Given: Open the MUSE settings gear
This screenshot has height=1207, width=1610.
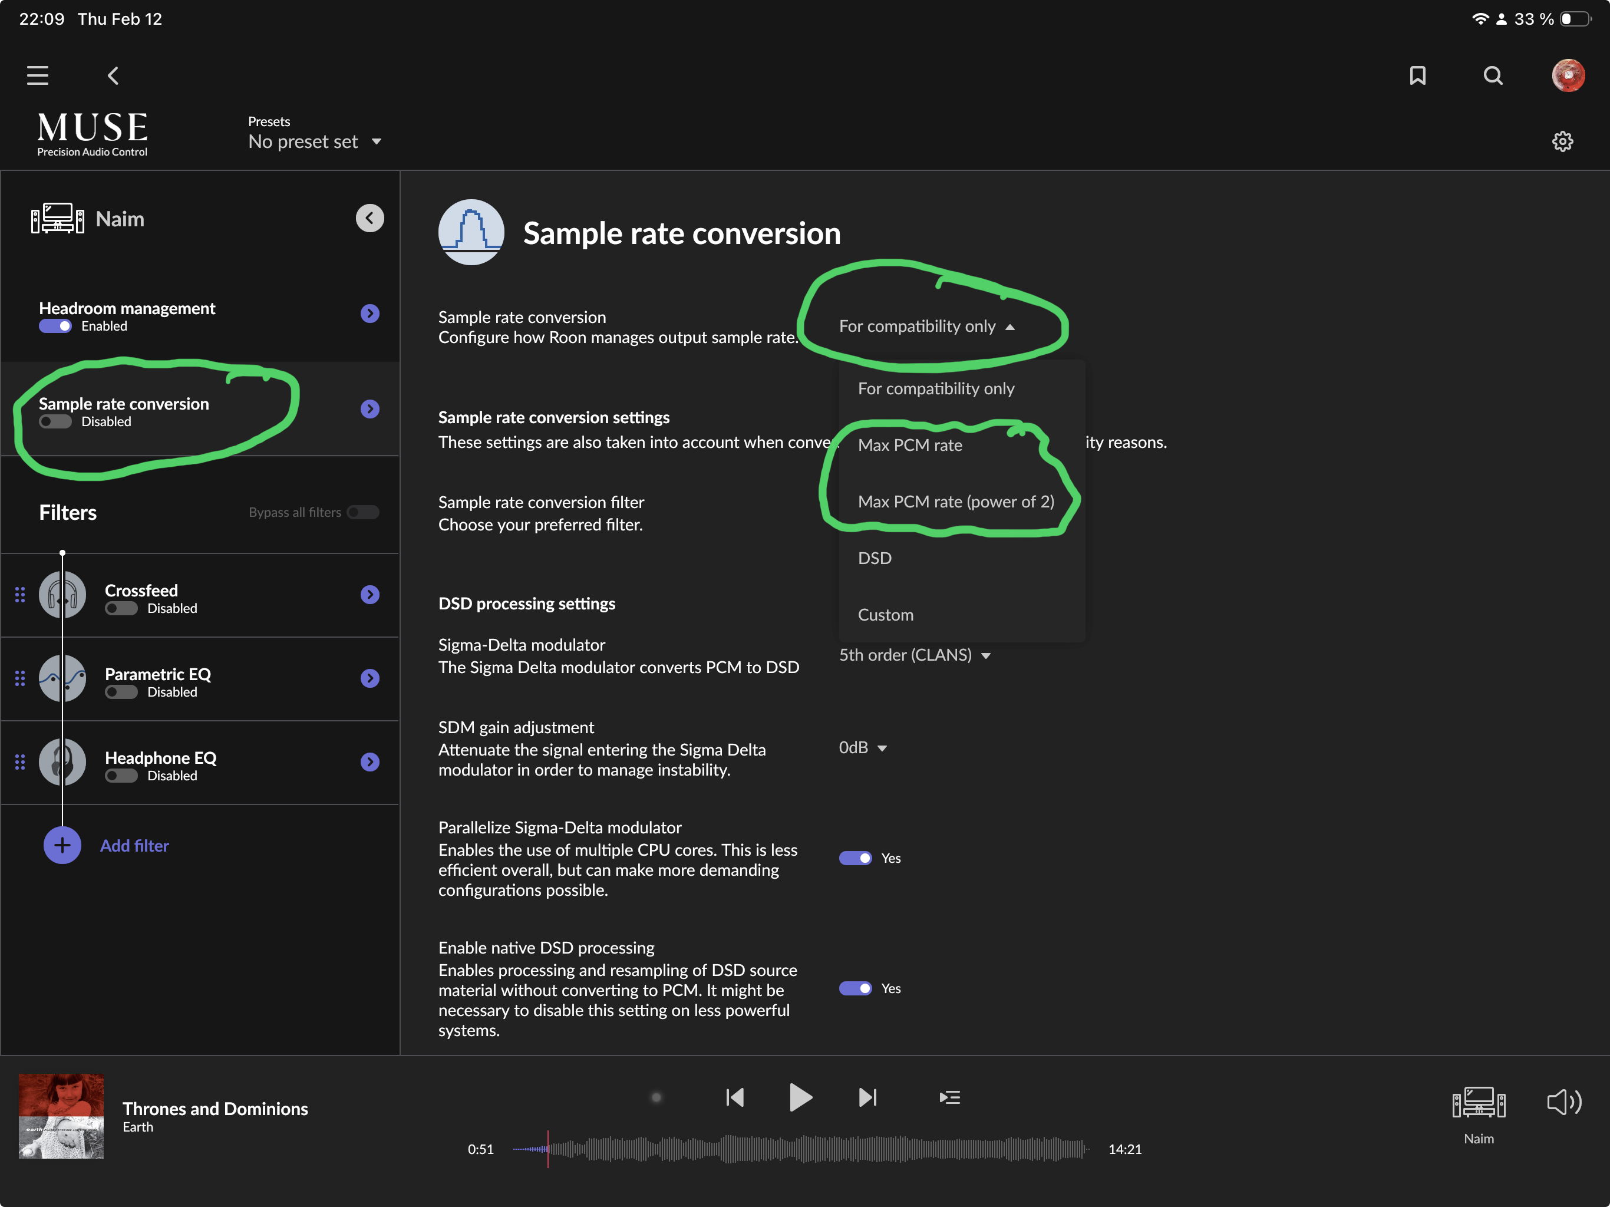Looking at the screenshot, I should point(1562,141).
